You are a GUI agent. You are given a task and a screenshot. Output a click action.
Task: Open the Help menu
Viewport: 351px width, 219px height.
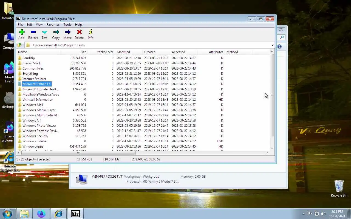78,25
